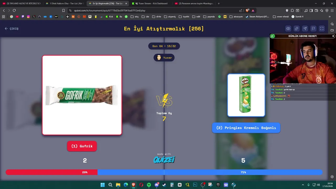Select the Gofrik product image card

[x=82, y=95]
